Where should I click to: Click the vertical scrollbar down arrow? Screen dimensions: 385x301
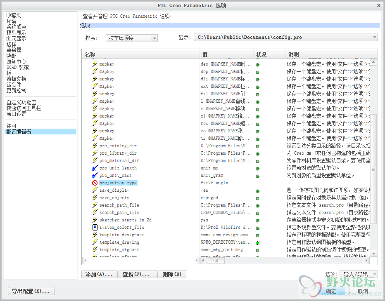[x=373, y=254]
